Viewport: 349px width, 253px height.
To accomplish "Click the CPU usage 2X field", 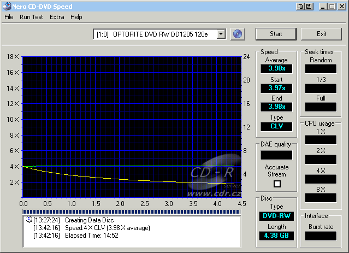I will tap(321, 160).
